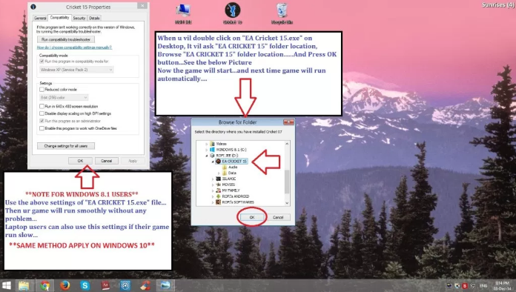The width and height of the screenshot is (516, 292).
Task: Click the folder tree scrollbar up arrow
Action: (x=287, y=144)
